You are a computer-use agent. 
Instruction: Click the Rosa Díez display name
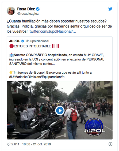pyautogui.click(x=26, y=9)
